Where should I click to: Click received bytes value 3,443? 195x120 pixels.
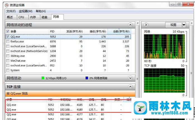tap(102, 41)
